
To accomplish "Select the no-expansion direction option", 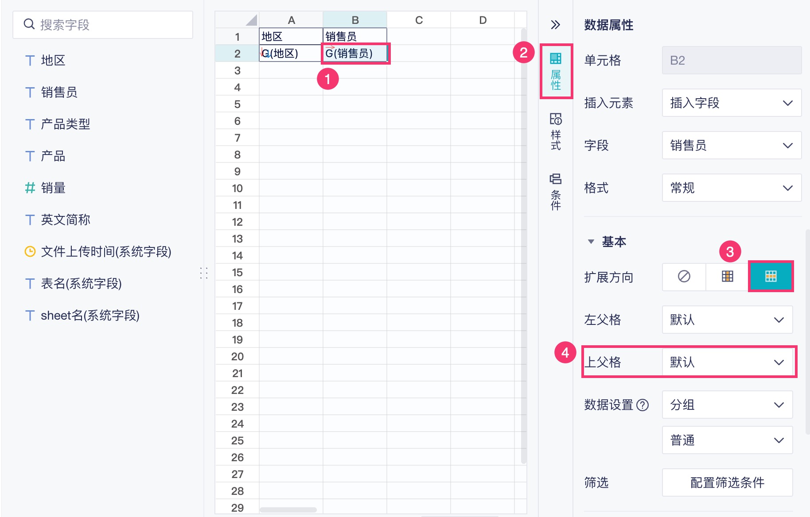I will point(684,277).
